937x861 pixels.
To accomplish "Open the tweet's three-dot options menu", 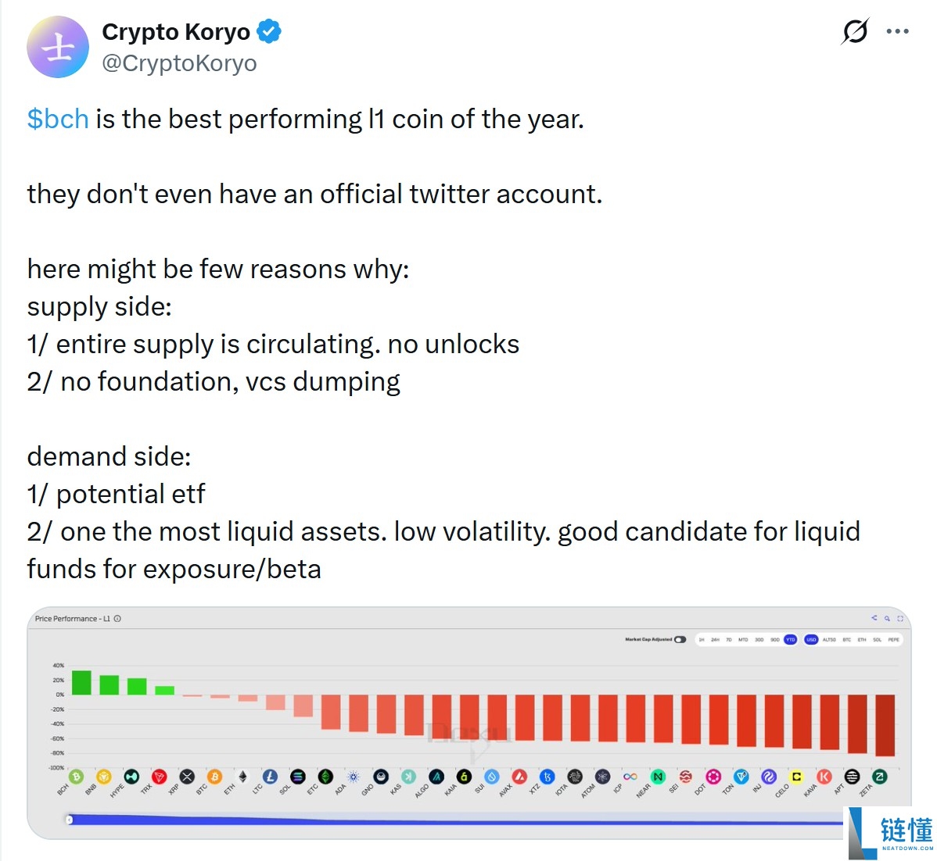I will [898, 31].
